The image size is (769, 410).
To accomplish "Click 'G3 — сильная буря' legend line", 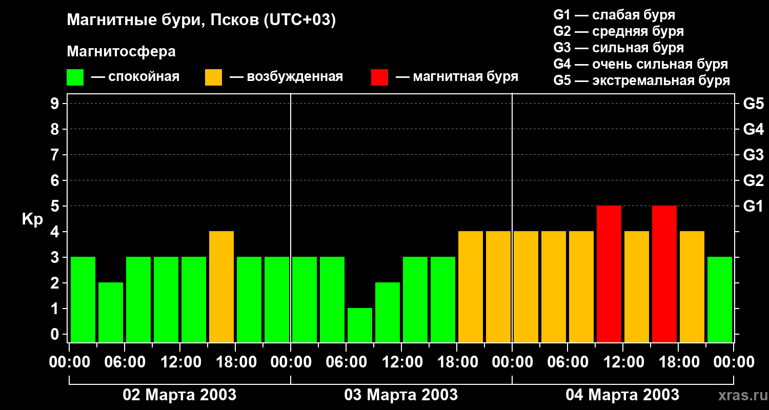I will [x=619, y=48].
